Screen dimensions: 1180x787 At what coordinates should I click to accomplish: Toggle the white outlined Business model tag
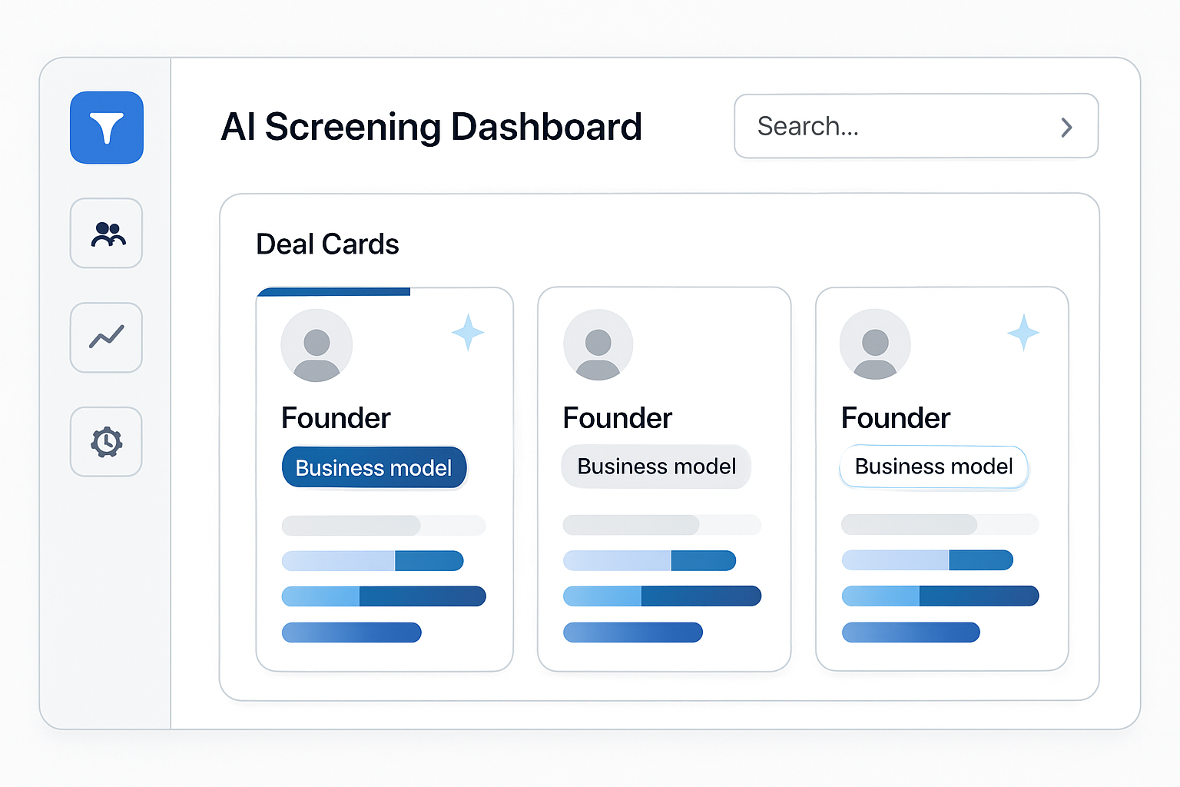933,467
